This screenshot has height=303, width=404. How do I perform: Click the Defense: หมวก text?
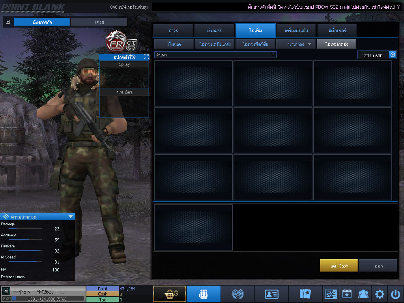point(13,277)
